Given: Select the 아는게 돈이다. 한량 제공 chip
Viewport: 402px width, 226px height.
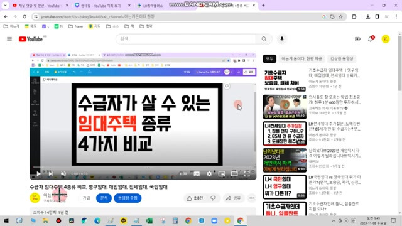Looking at the screenshot, I should [x=301, y=58].
